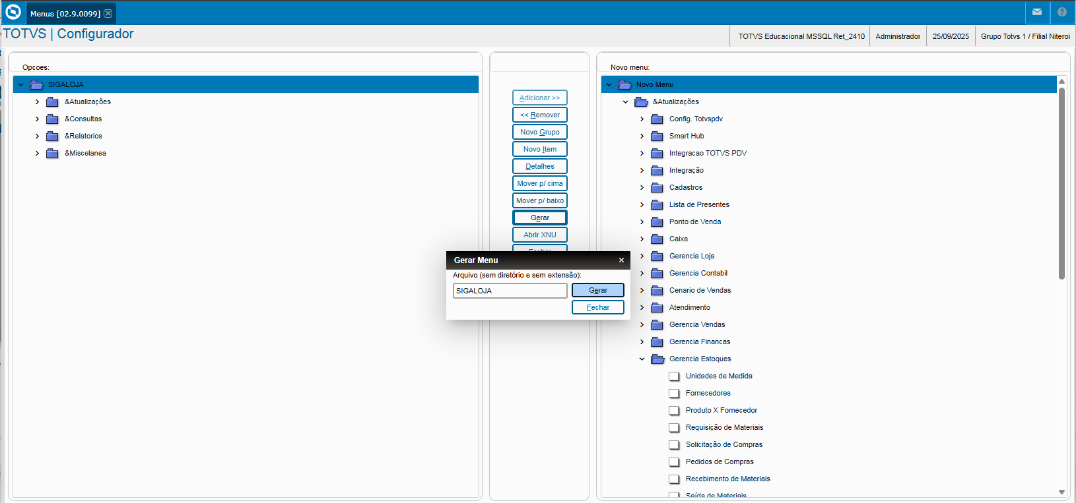Screen dimensions: 1076x503
Task: Click the Gerencia Loja folder icon
Action: pos(657,256)
